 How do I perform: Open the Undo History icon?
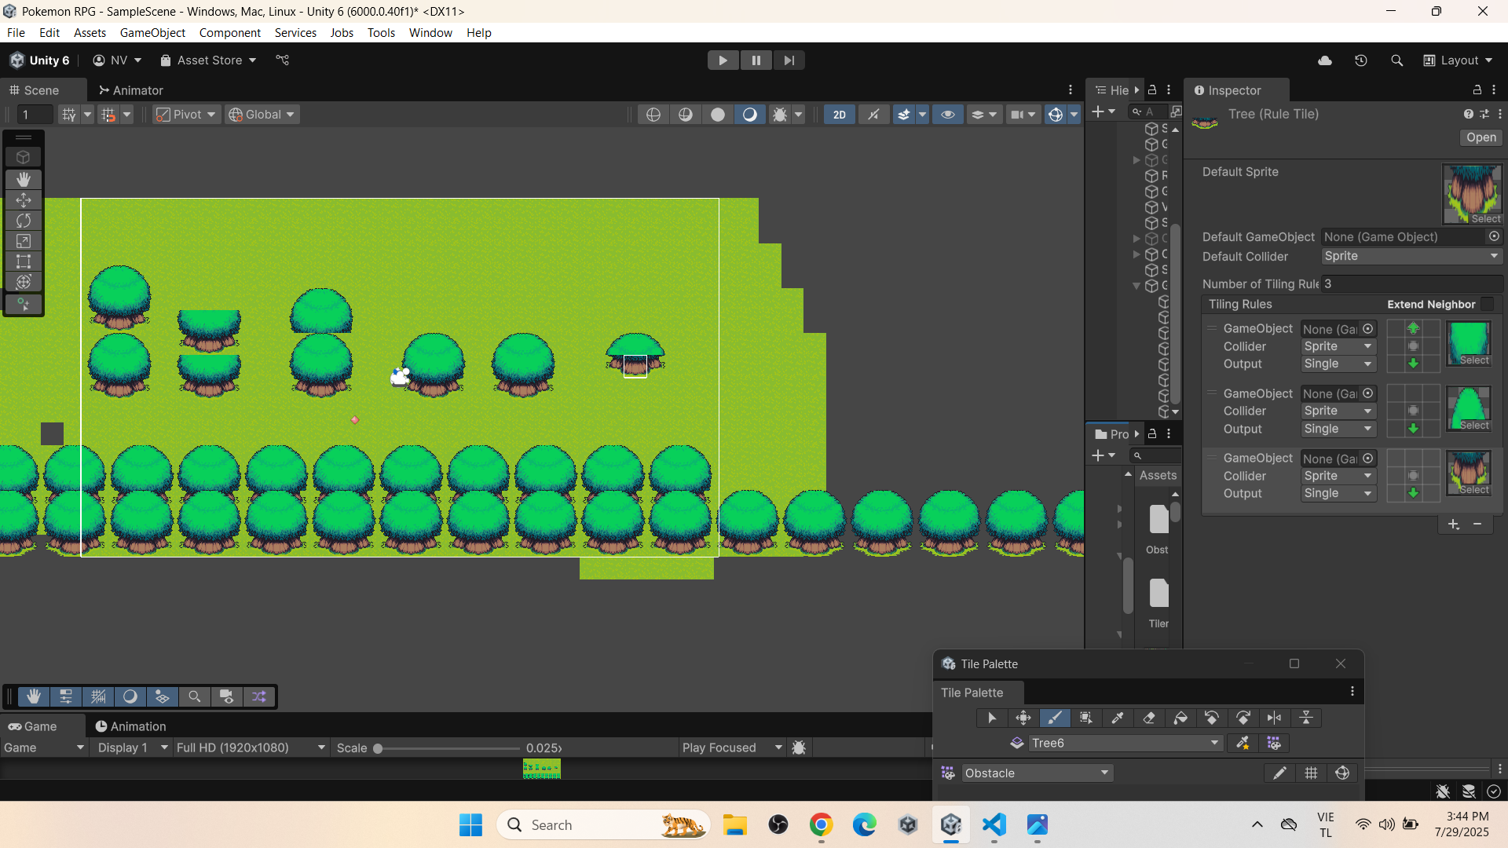click(x=1361, y=60)
